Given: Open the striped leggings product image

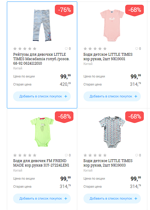Looking at the screenshot, I should (42, 25).
